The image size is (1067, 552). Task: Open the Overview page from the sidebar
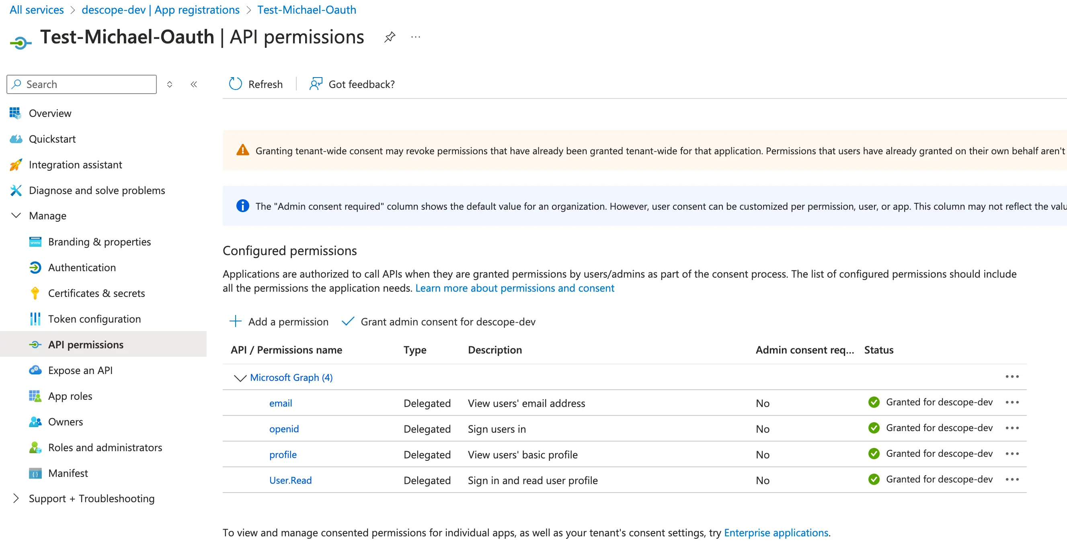(50, 113)
